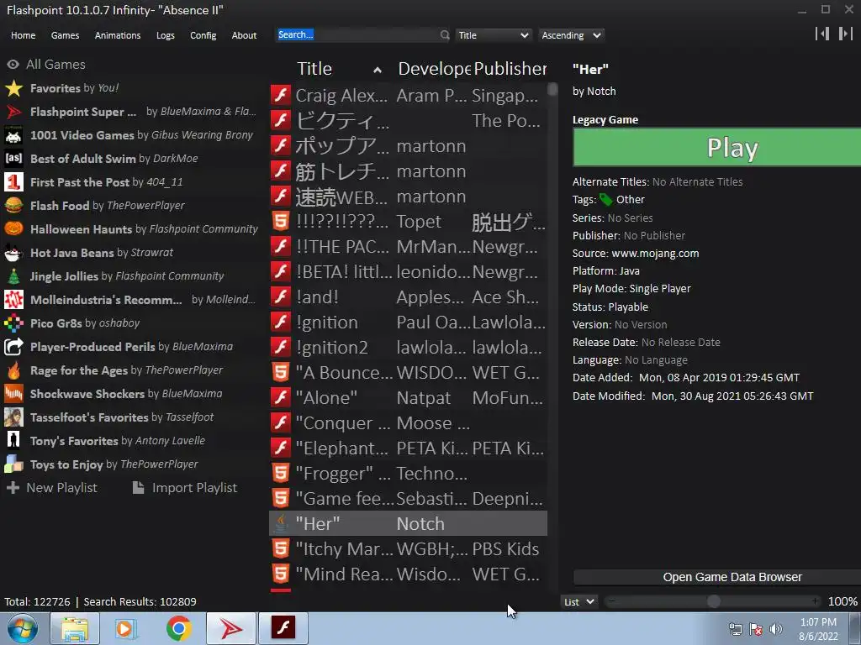This screenshot has width=861, height=645.
Task: Select the !gnition2 game row
Action: click(x=408, y=347)
